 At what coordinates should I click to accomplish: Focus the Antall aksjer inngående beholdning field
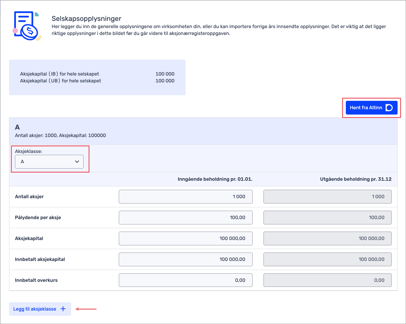186,197
